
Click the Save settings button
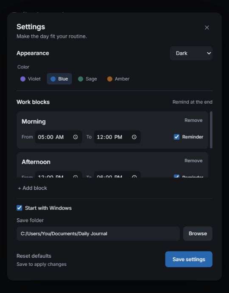coord(189,259)
